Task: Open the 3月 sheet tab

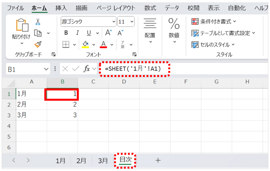Action: 103,161
